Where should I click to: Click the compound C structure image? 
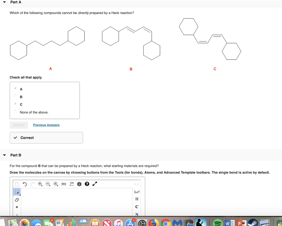210,39
